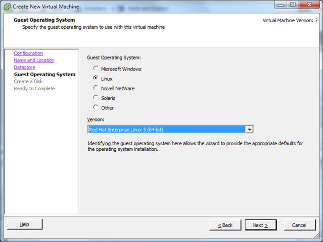Select the Microsoft Windows radio button
The height and width of the screenshot is (242, 323).
96,69
